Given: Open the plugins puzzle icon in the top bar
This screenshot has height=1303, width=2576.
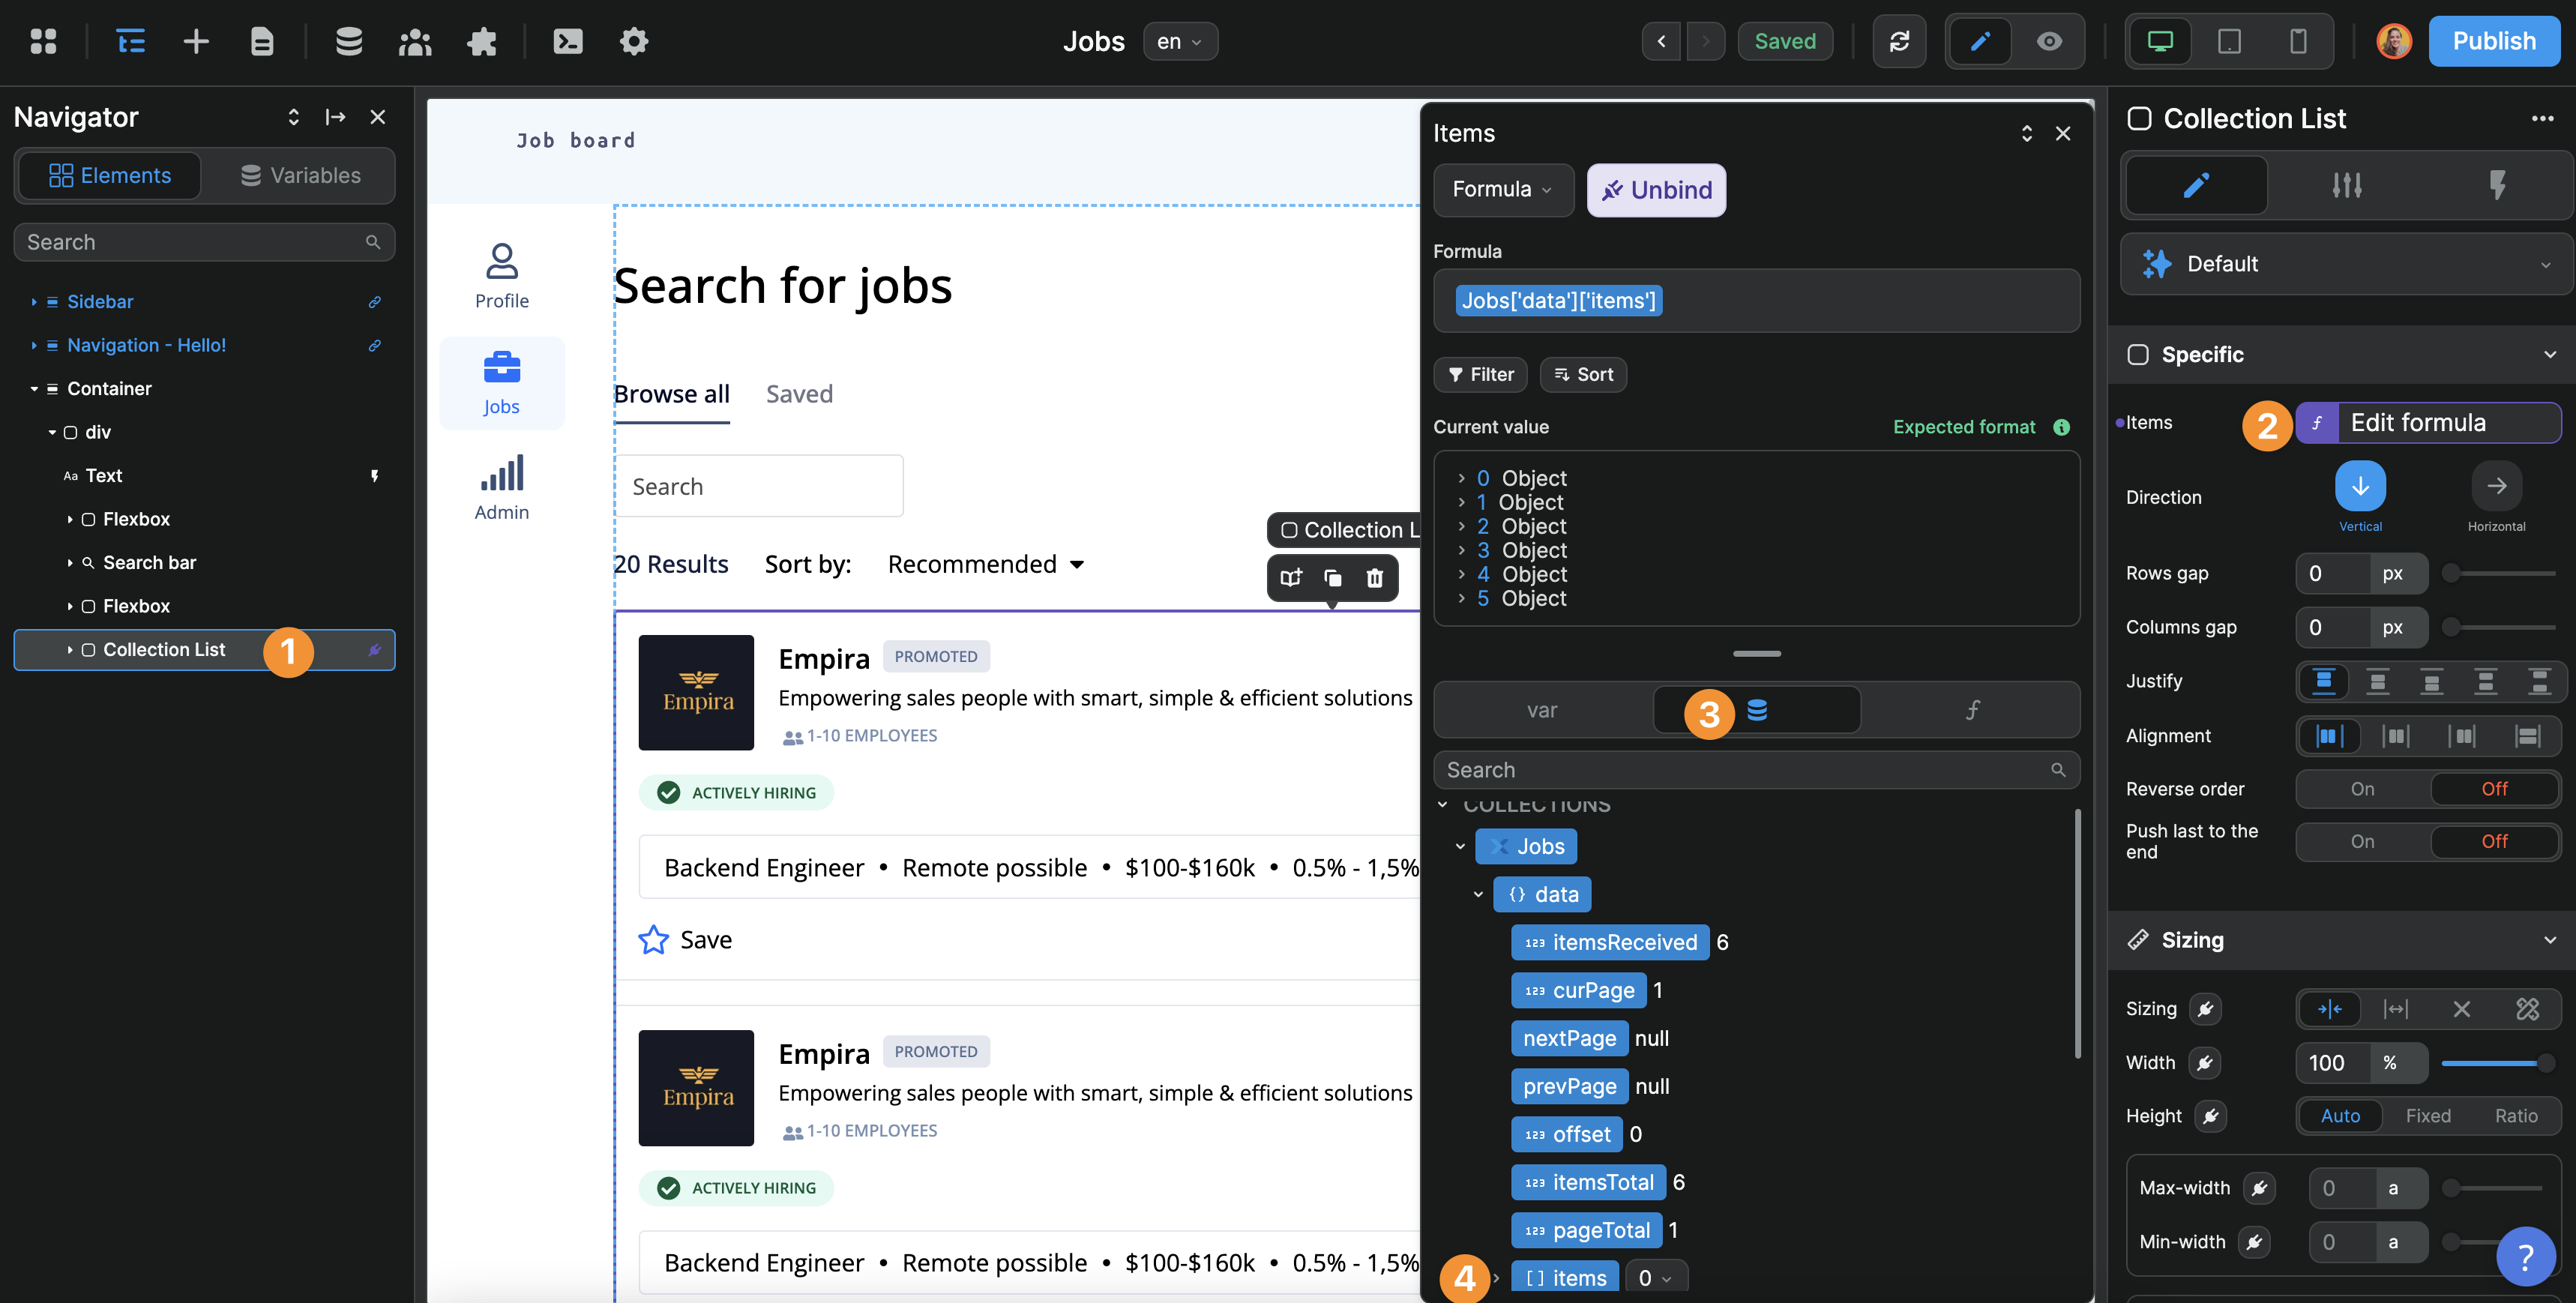Looking at the screenshot, I should (x=481, y=41).
